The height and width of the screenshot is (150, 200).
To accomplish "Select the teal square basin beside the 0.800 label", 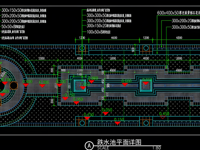I will point(80,85).
